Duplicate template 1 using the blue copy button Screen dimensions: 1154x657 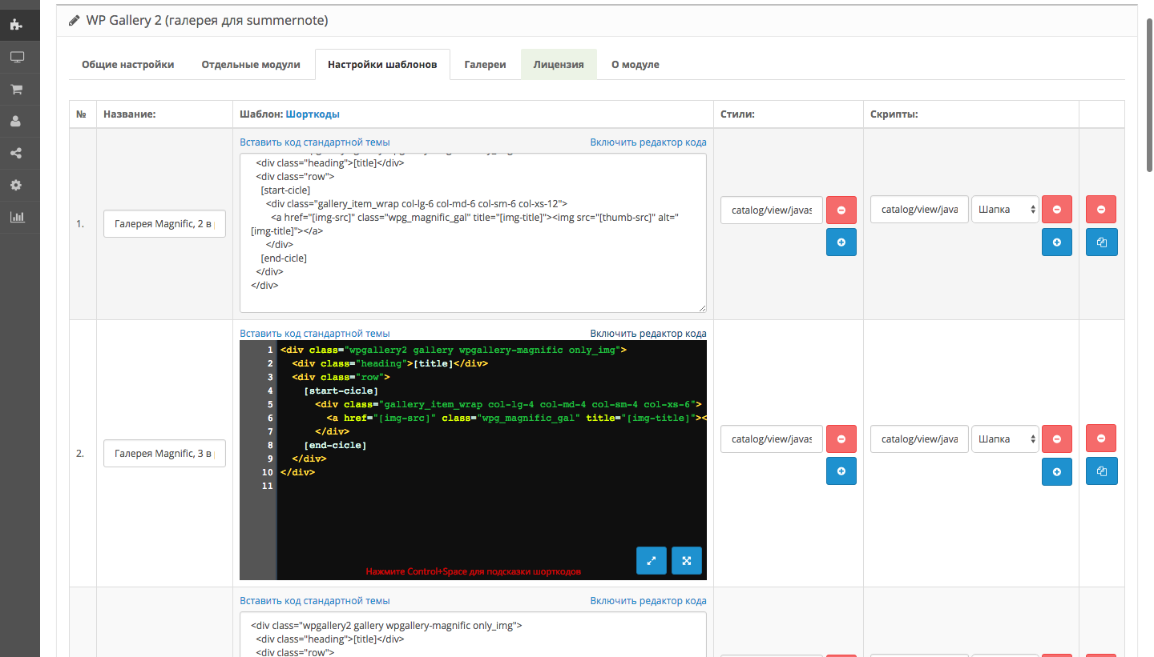(x=1101, y=242)
